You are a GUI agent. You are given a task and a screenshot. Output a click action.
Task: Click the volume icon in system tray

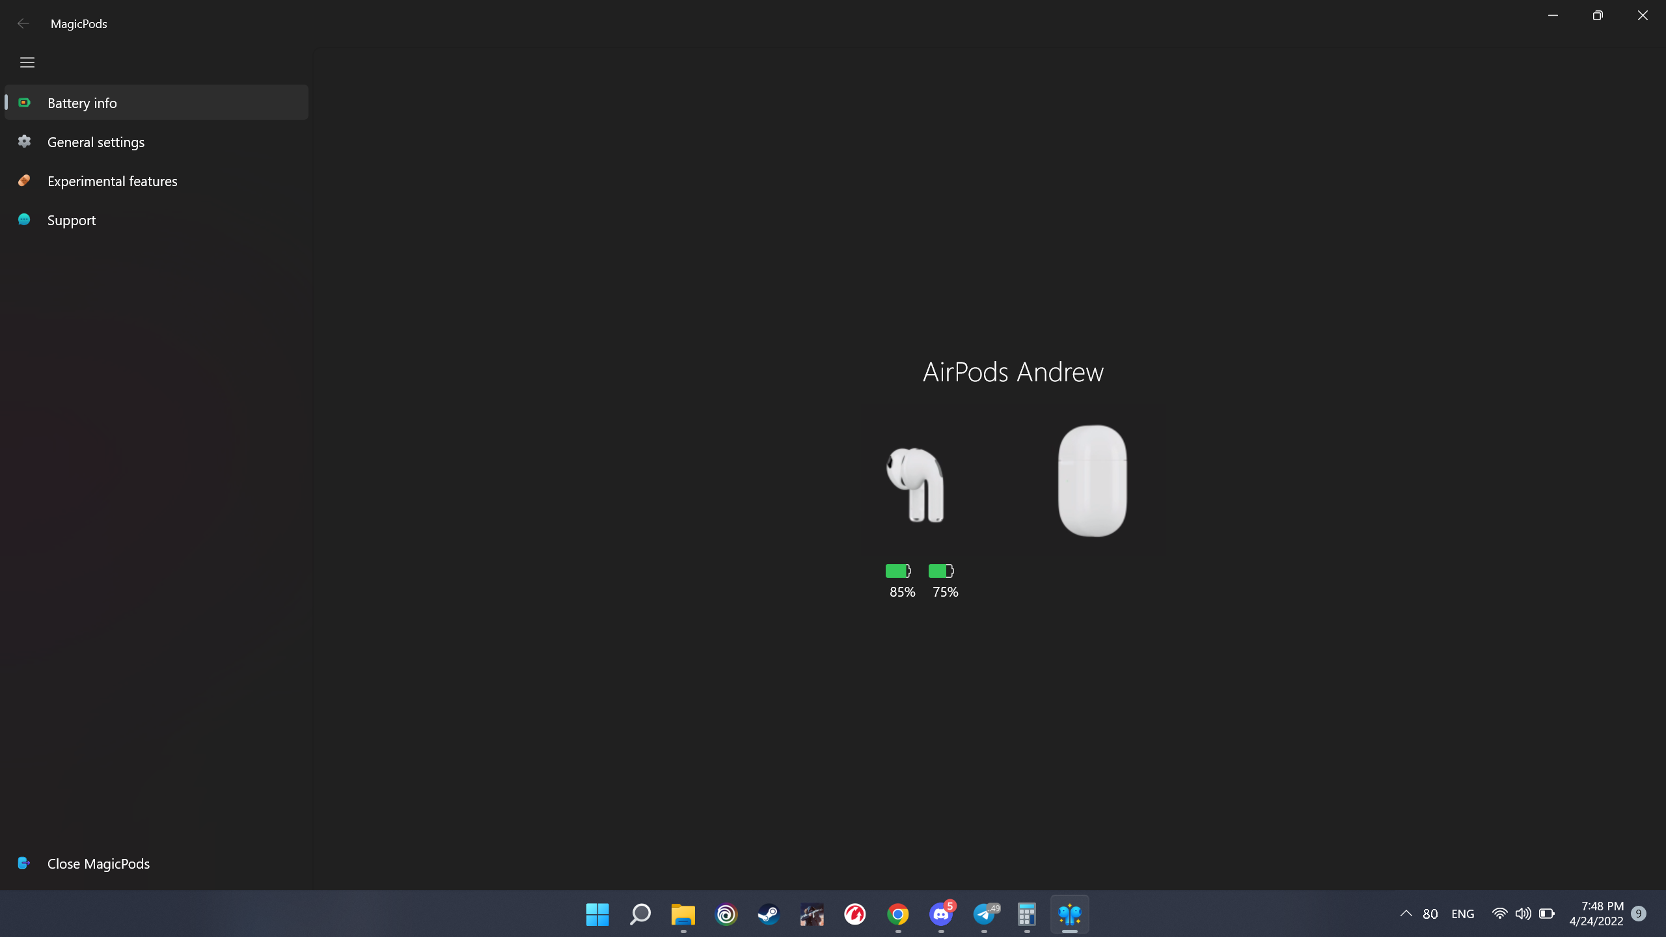1523,914
